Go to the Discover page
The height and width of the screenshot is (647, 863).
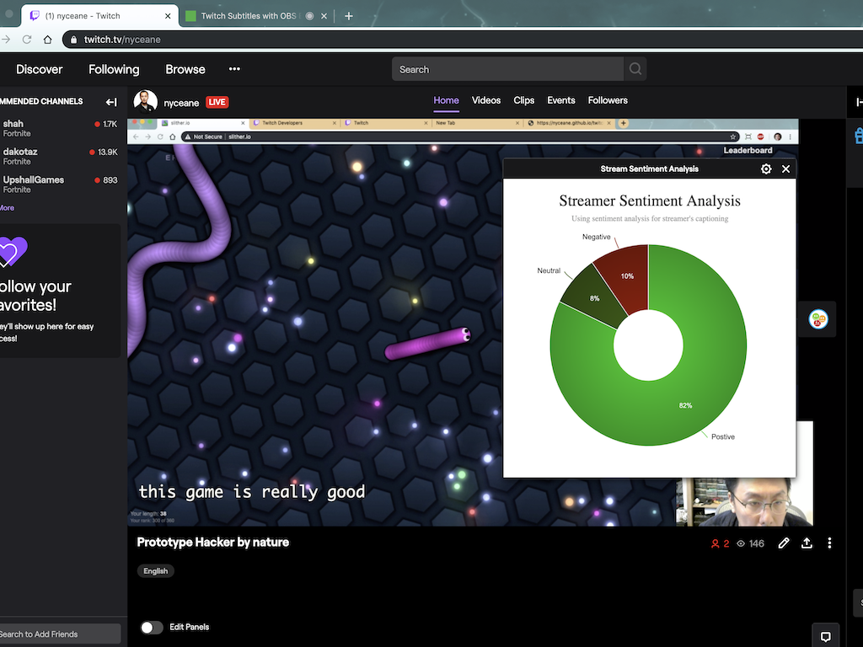tap(39, 69)
